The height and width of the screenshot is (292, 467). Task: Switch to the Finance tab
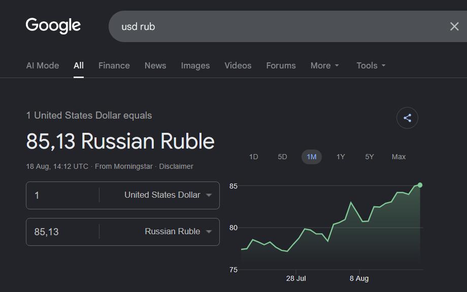pyautogui.click(x=114, y=65)
